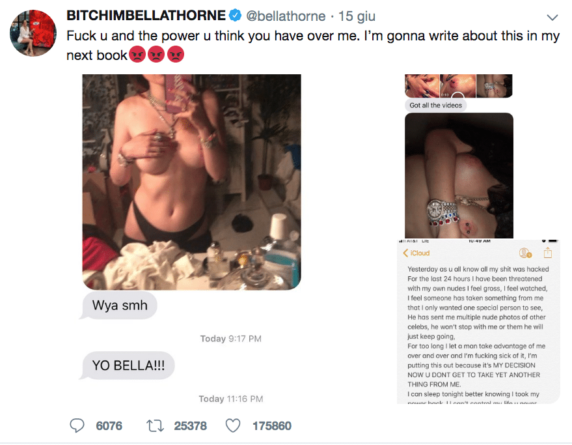
Task: Retweet using the retweet arrows icon
Action: click(x=156, y=425)
